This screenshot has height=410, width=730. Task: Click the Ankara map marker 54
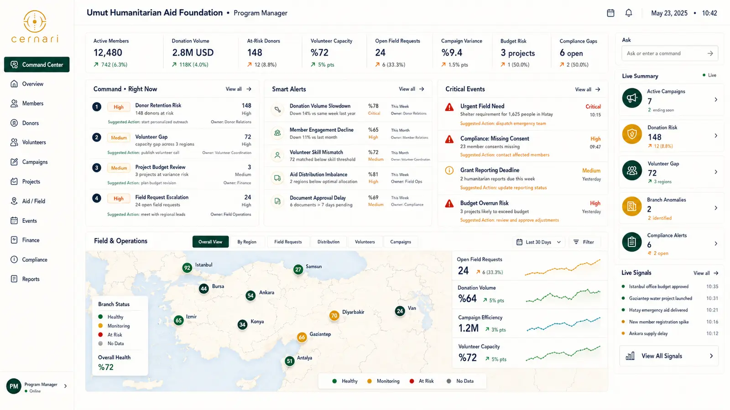[250, 296]
